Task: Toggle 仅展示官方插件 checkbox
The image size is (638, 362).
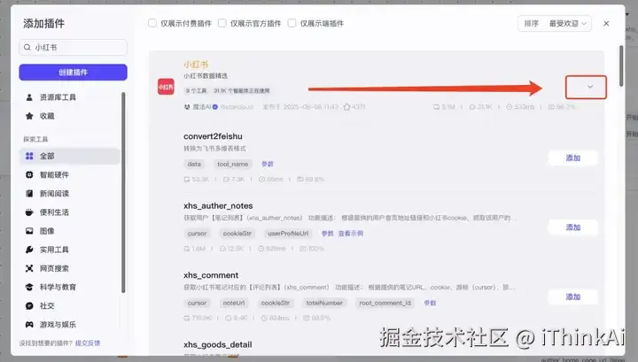Action: [222, 23]
